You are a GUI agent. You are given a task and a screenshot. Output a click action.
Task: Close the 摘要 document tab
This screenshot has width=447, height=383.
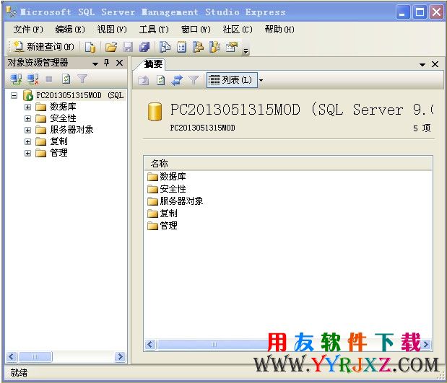pos(435,64)
